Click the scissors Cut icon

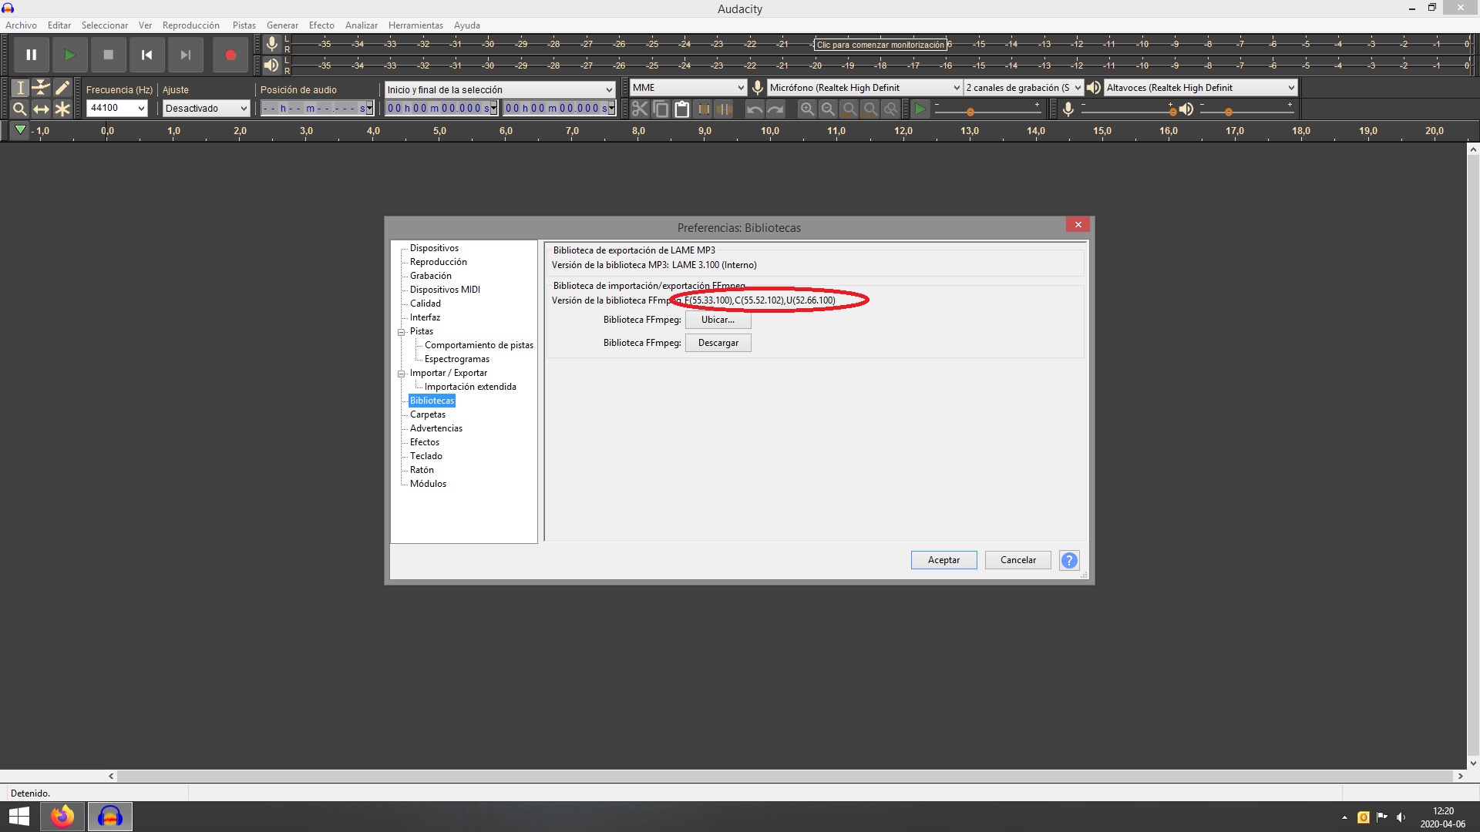(x=639, y=109)
